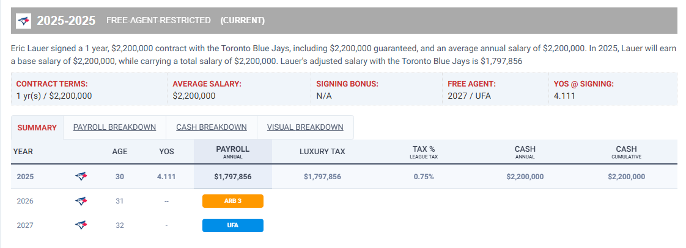Click the Tax % League Tax header
Viewport: 686px width, 248px height.
[x=424, y=152]
